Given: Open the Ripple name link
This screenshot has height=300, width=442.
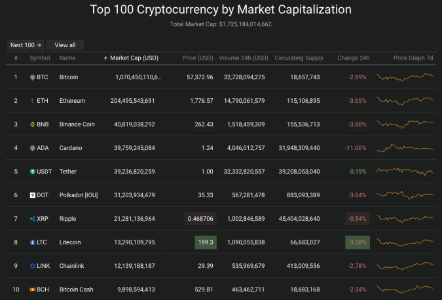Looking at the screenshot, I should pos(67,219).
